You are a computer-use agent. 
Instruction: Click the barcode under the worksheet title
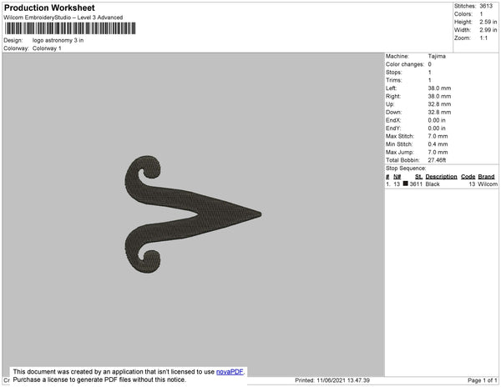(70, 28)
